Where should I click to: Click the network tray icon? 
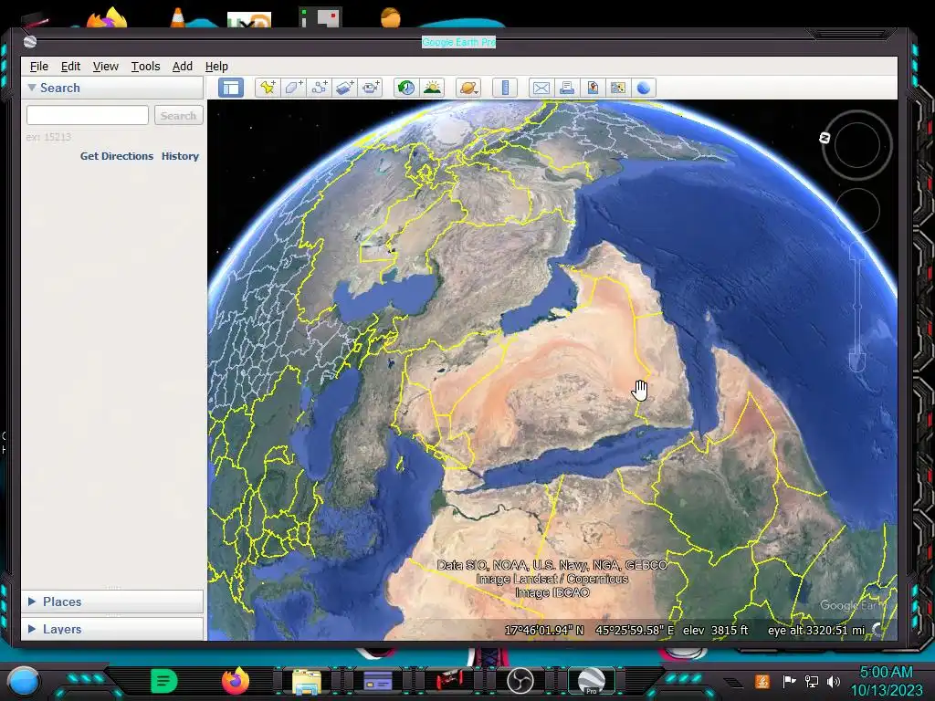pos(812,681)
